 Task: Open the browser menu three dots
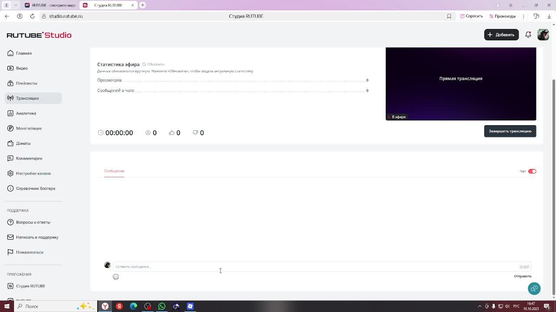pyautogui.click(x=523, y=16)
